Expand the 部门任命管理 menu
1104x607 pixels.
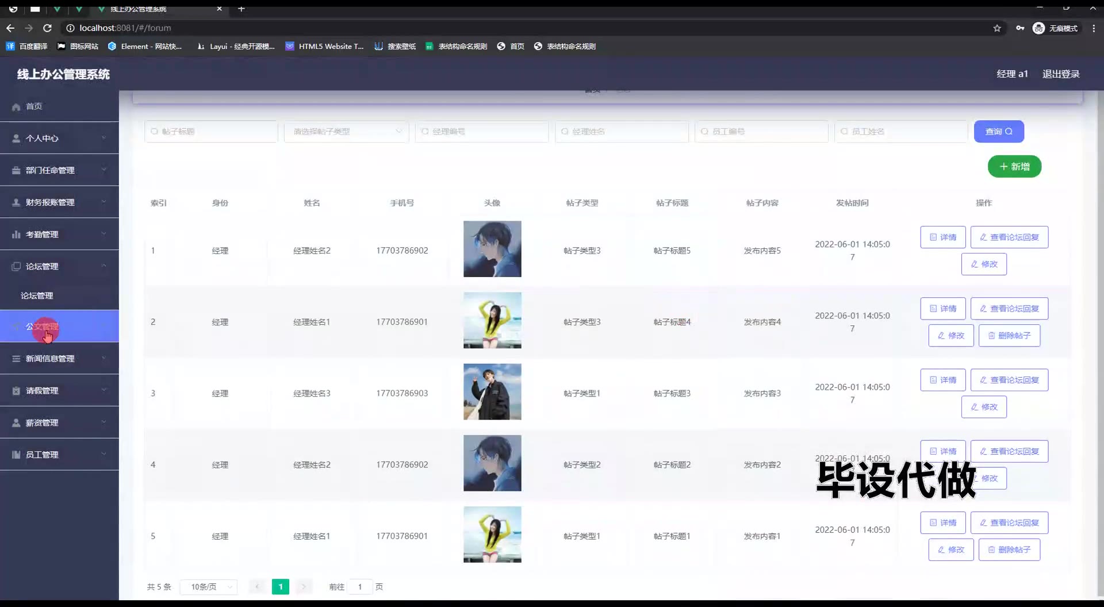59,170
